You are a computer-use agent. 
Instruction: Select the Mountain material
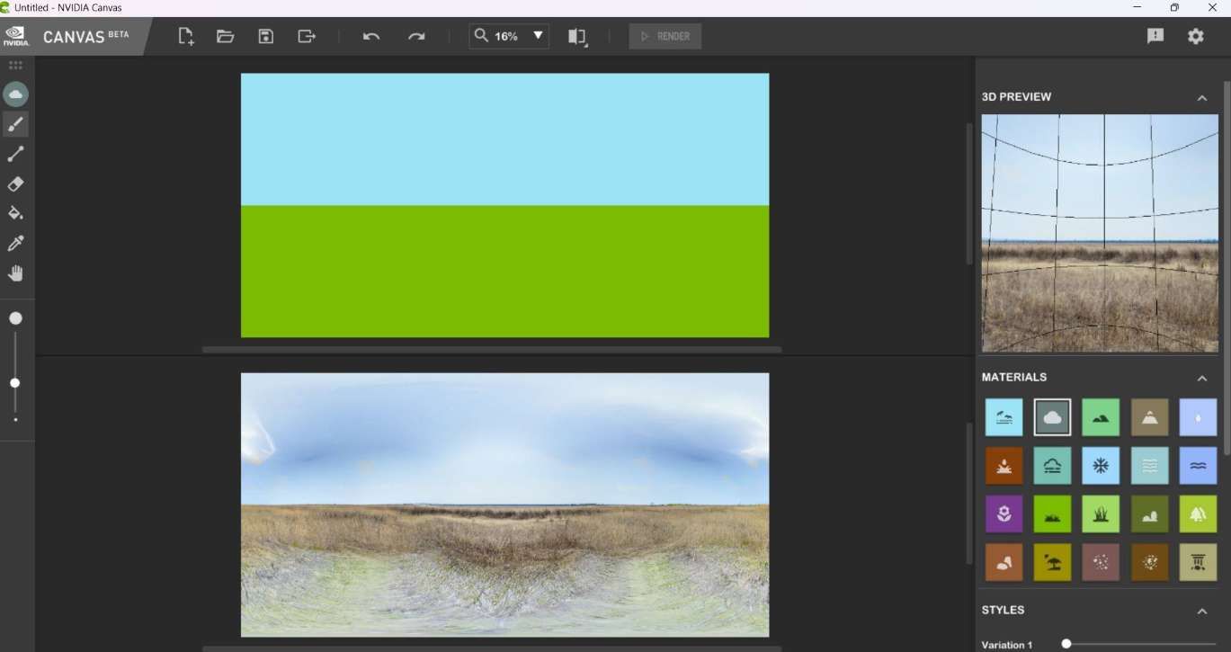1149,416
